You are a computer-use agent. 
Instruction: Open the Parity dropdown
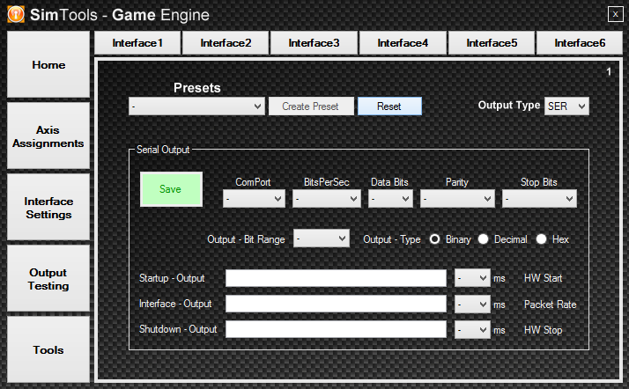click(457, 200)
